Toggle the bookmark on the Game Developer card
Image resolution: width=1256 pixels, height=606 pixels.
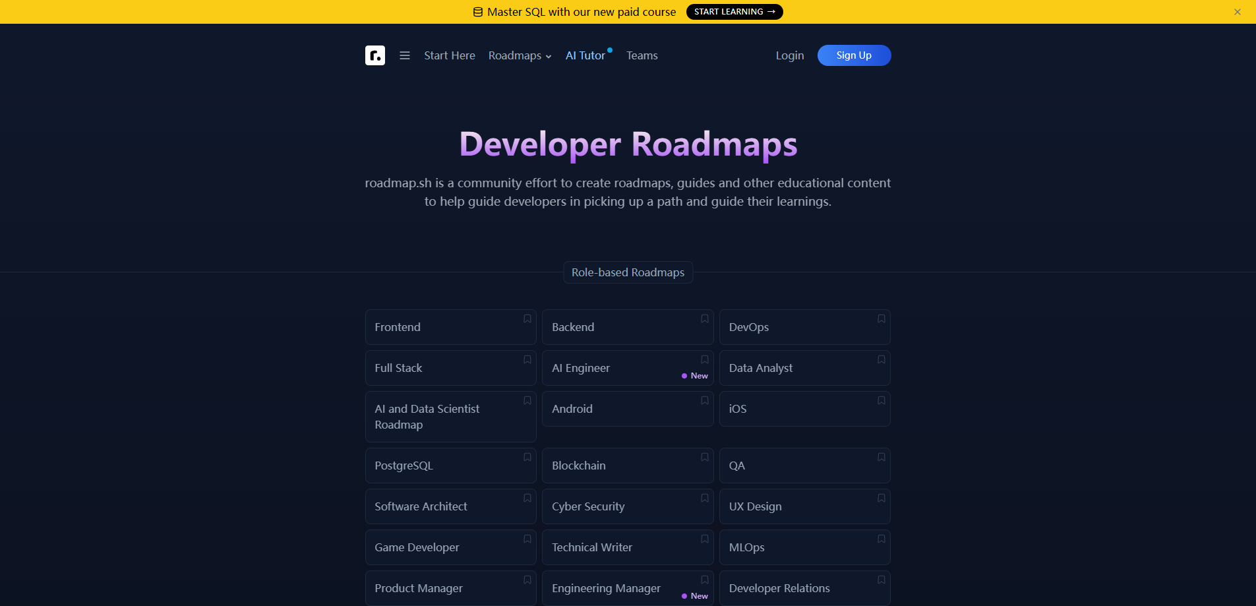(x=527, y=539)
